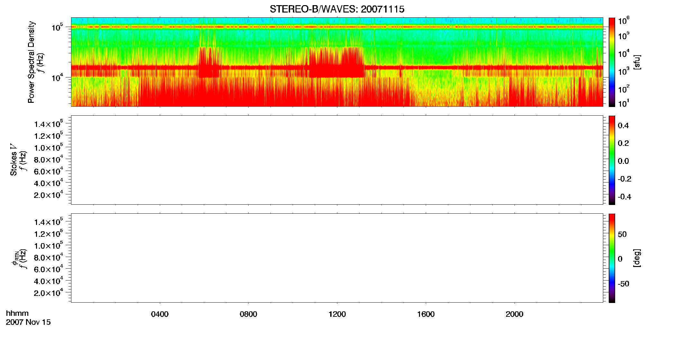Click the 2.0×10^4 tick on phi RTN panel
Image resolution: width=674 pixels, height=347 pixels.
coord(49,292)
